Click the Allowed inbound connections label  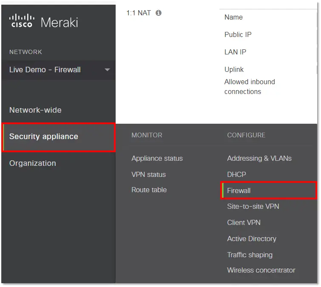click(250, 87)
